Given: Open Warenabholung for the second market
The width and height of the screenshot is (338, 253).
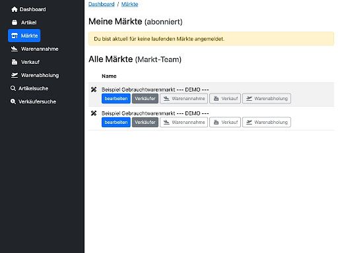Looking at the screenshot, I should pyautogui.click(x=267, y=123).
